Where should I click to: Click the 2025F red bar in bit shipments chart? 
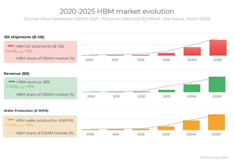pos(217,48)
